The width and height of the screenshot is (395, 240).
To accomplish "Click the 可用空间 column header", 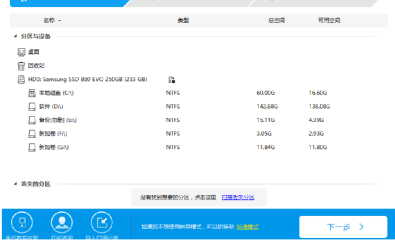I will point(329,20).
